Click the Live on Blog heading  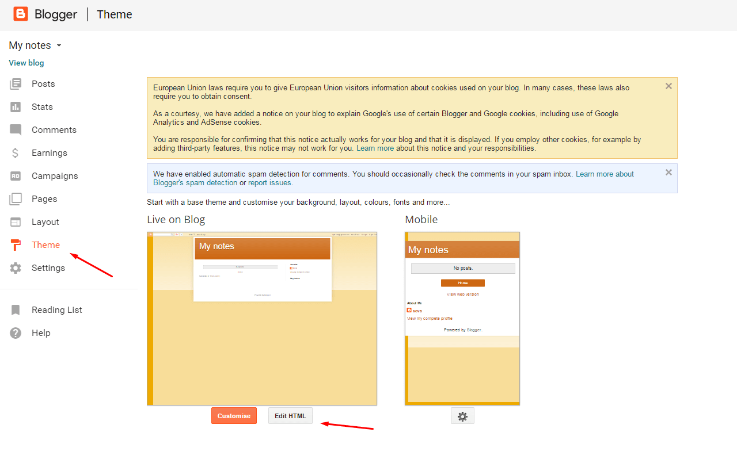[176, 220]
